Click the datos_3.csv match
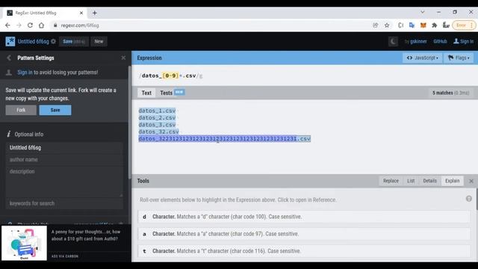Viewport: 478px width, 269px height. click(157, 125)
